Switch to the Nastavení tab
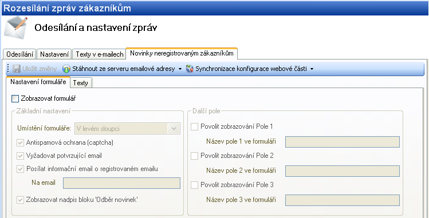This screenshot has height=218, width=429. 54,54
